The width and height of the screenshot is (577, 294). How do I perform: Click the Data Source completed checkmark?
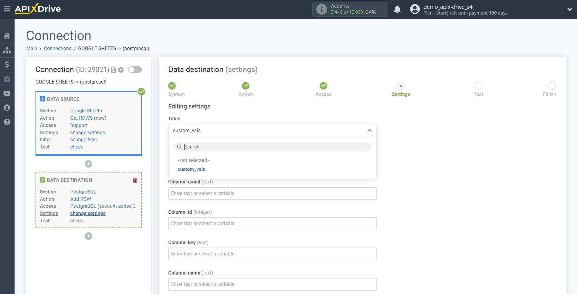point(141,92)
